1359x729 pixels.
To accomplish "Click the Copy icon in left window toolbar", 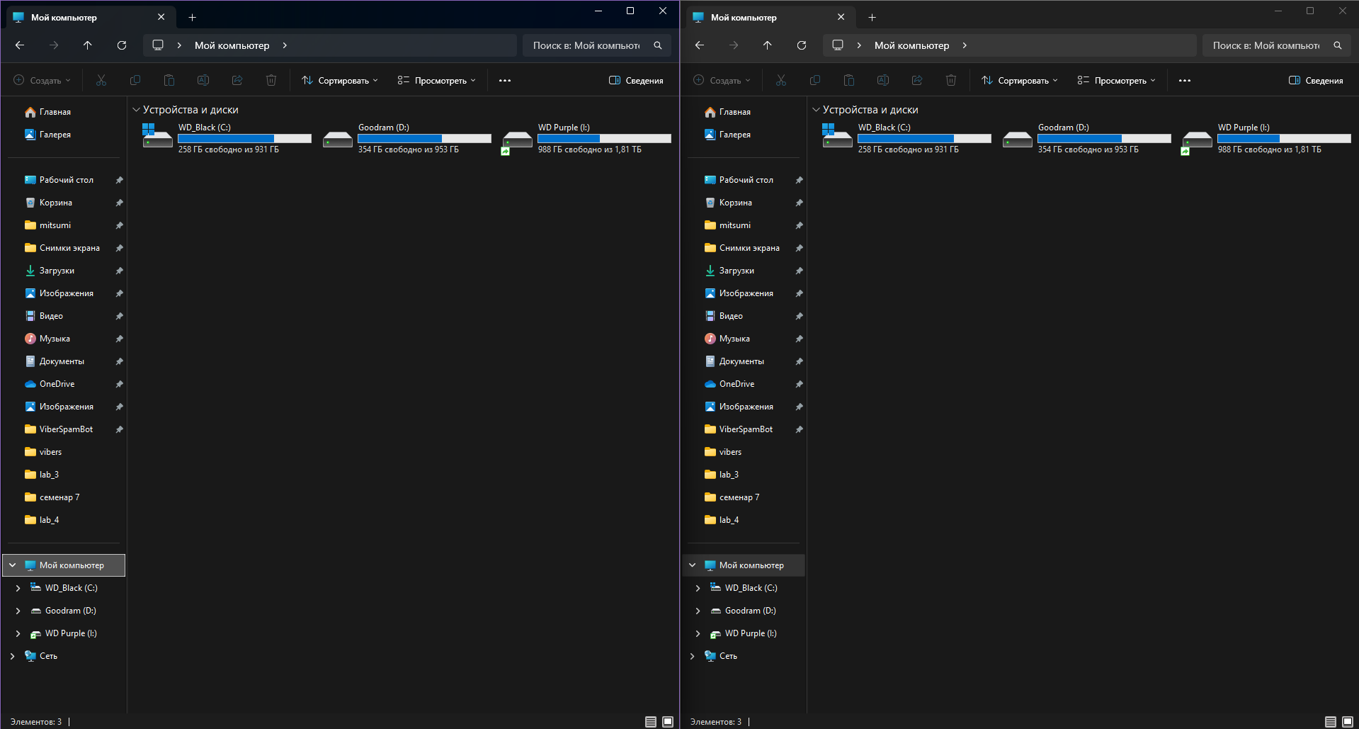I will pos(135,81).
